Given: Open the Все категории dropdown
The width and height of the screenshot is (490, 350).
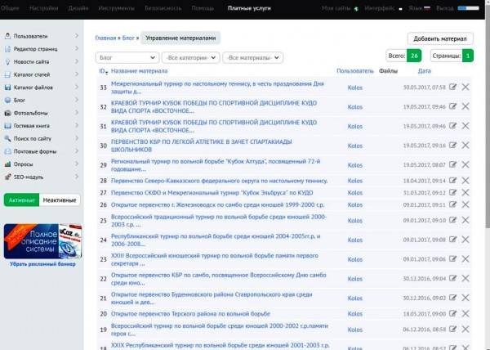Looking at the screenshot, I should (190, 57).
